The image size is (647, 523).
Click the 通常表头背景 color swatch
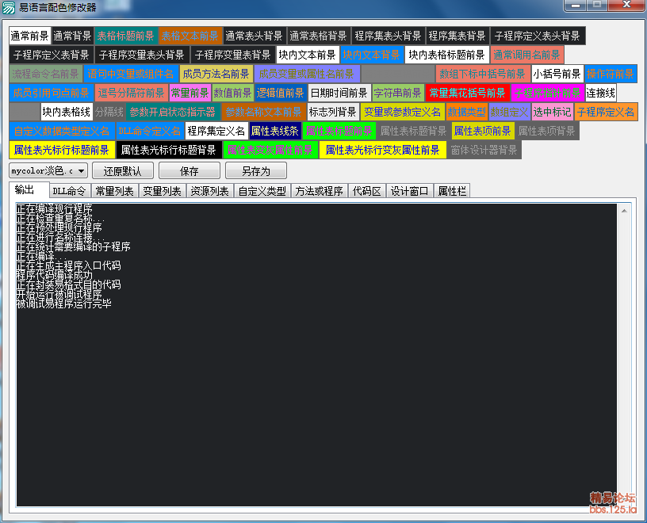[255, 36]
